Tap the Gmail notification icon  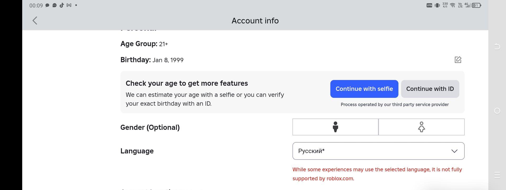[69, 5]
